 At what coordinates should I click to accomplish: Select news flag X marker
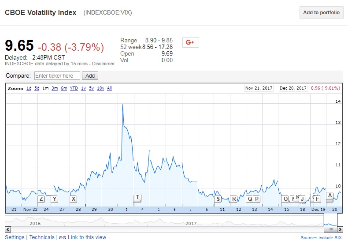coord(73,199)
